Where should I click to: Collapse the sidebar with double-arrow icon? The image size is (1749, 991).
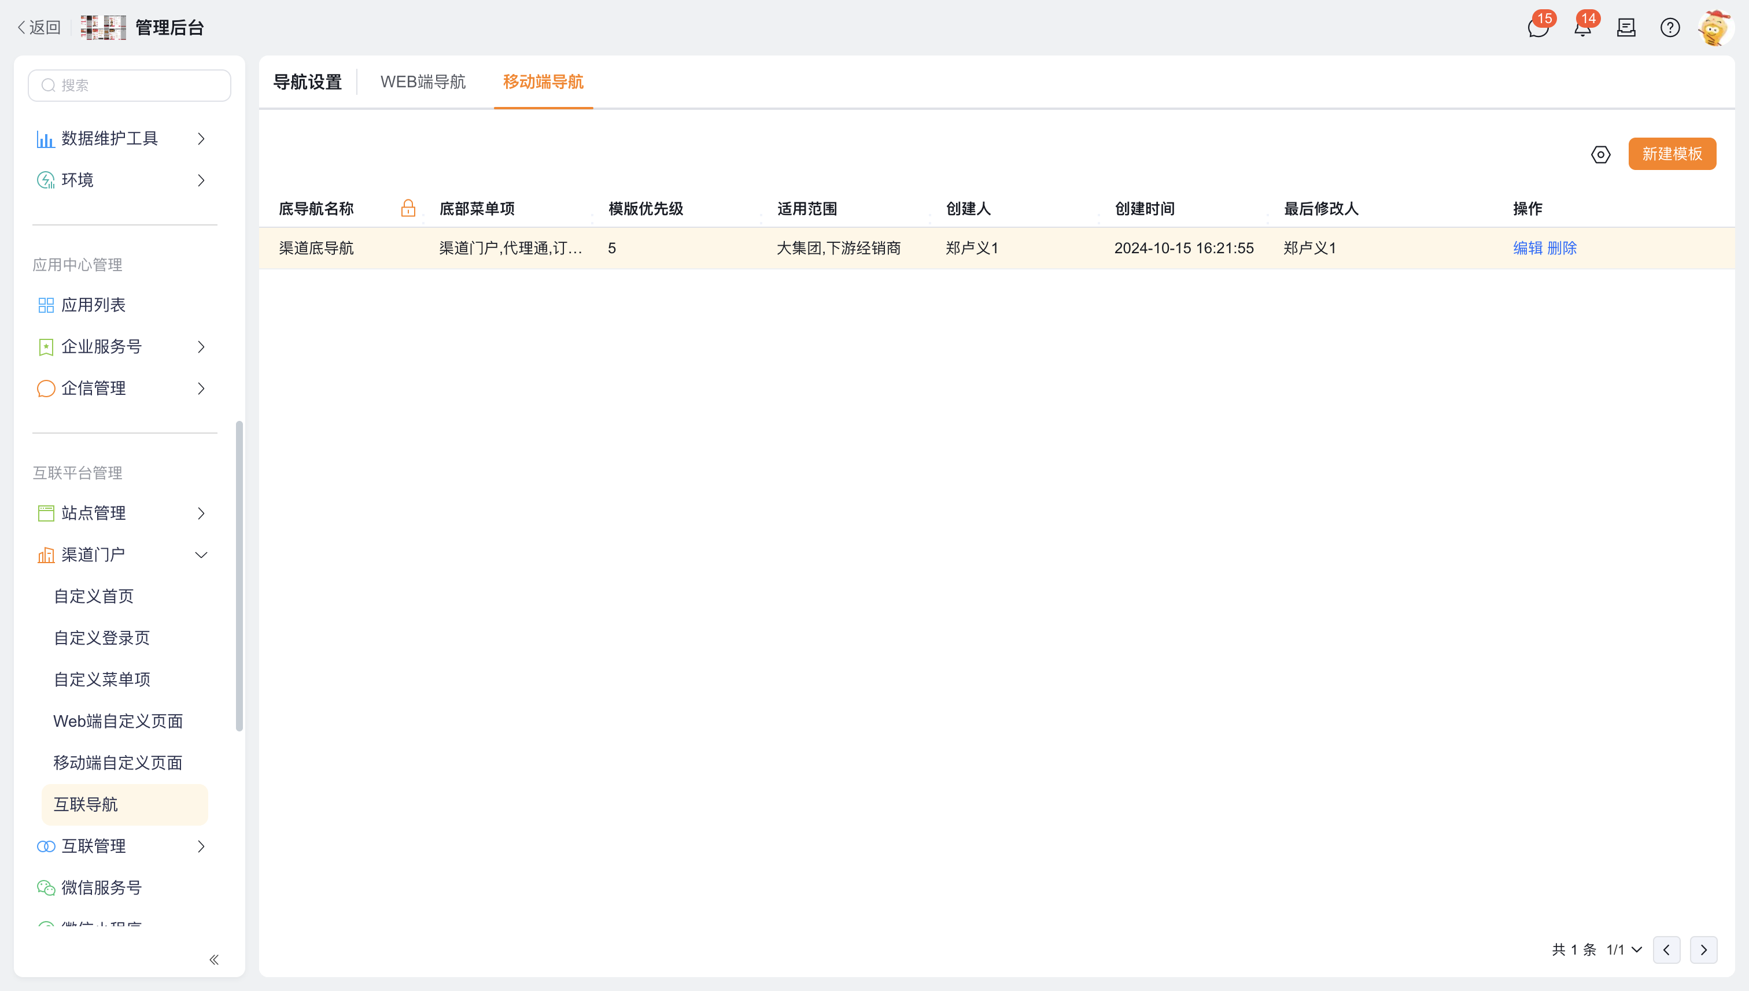pos(214,960)
